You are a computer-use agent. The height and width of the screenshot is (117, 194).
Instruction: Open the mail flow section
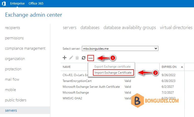pos(12,79)
